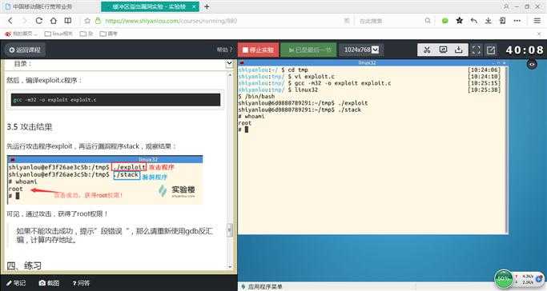Toggle fullscreen mode for the lab desktop
Image resolution: width=547 pixels, height=291 pixels.
click(476, 50)
